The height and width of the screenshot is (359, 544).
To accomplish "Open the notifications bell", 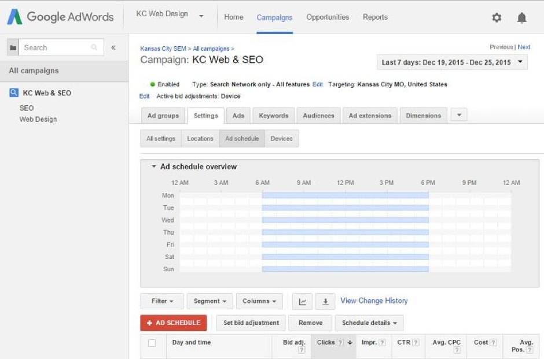I will [x=521, y=17].
